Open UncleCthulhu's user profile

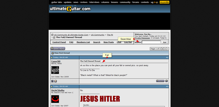pos(58,90)
